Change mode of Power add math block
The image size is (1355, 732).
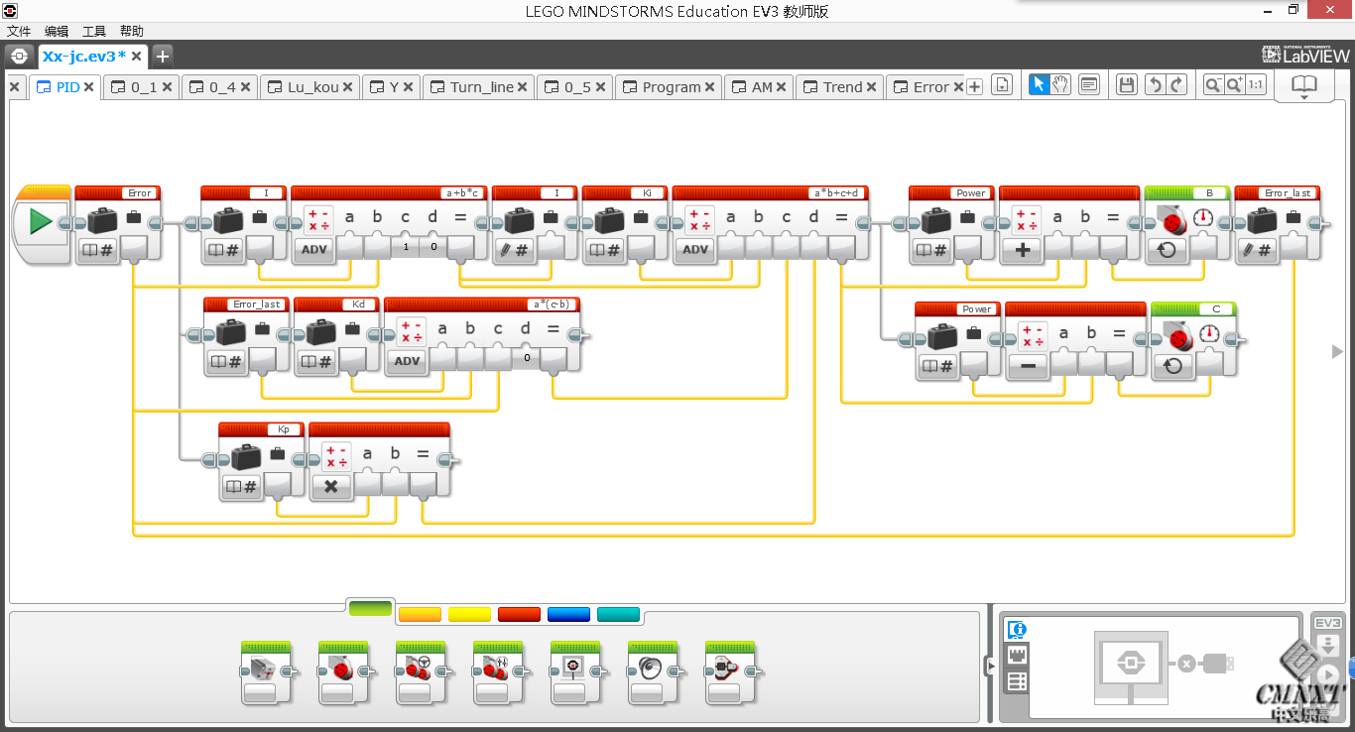1023,250
